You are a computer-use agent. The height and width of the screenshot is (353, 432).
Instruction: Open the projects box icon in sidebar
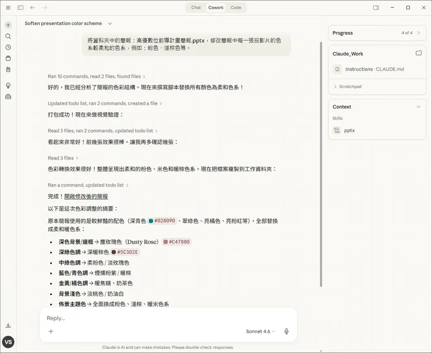(8, 58)
